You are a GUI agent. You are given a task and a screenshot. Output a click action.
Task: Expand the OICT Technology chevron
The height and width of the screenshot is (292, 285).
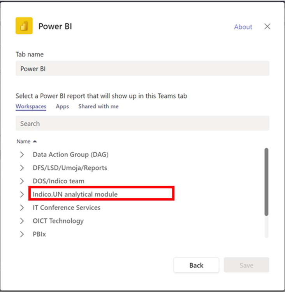coord(22,221)
